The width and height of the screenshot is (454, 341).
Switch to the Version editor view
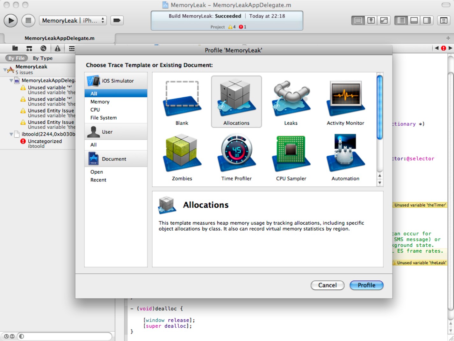pos(384,20)
